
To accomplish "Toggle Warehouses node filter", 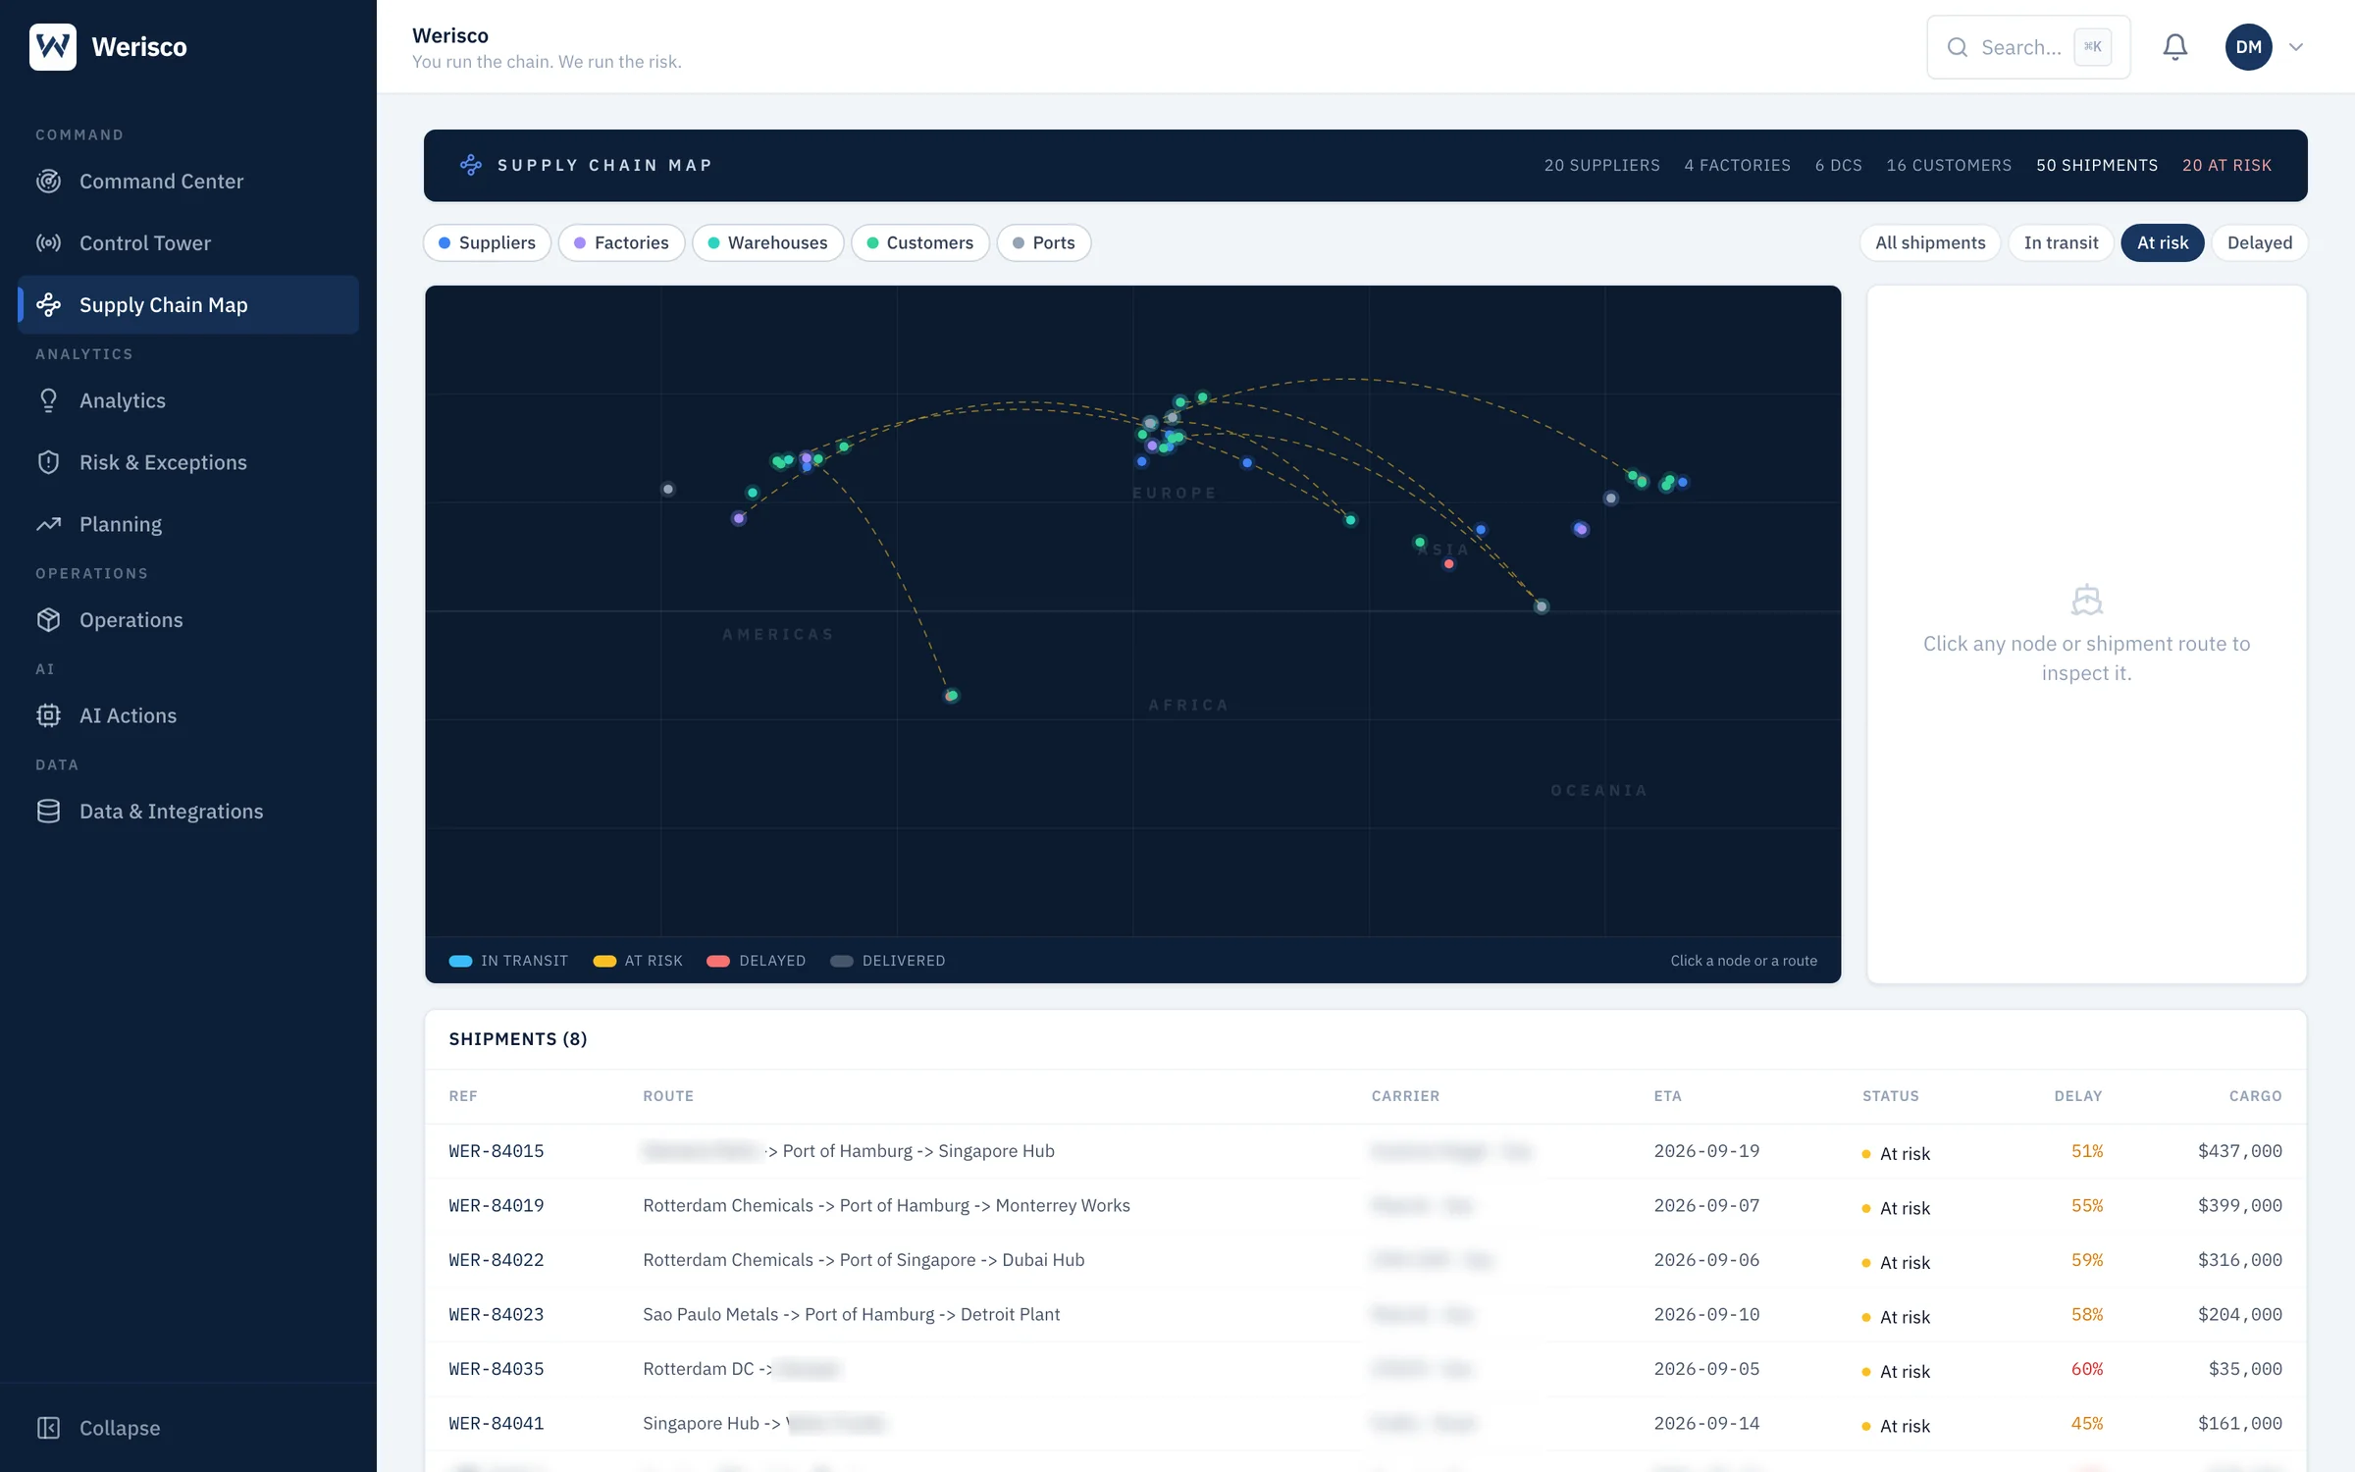I will (x=767, y=242).
